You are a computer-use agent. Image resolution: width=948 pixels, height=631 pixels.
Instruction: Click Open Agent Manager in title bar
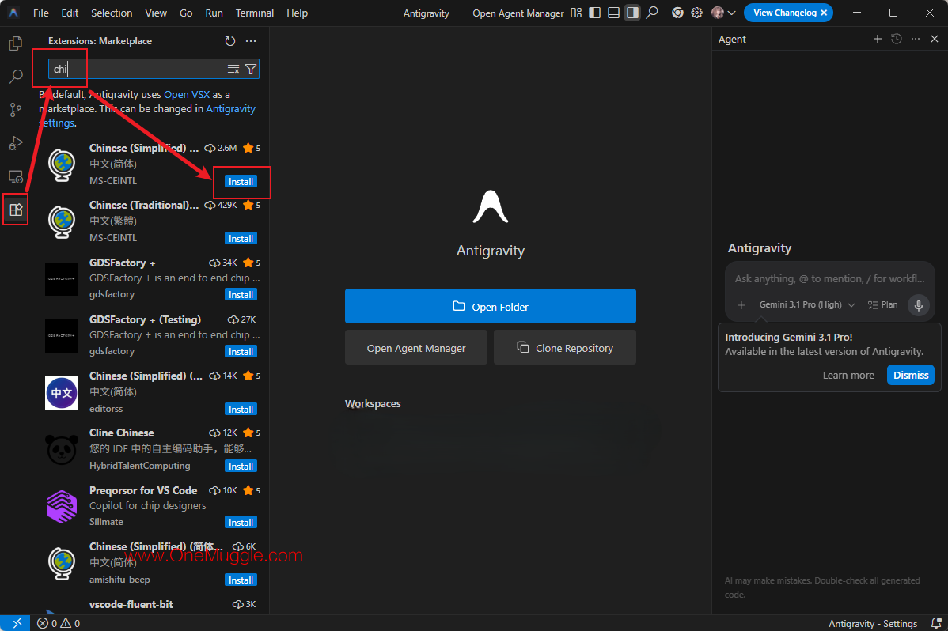pyautogui.click(x=518, y=13)
